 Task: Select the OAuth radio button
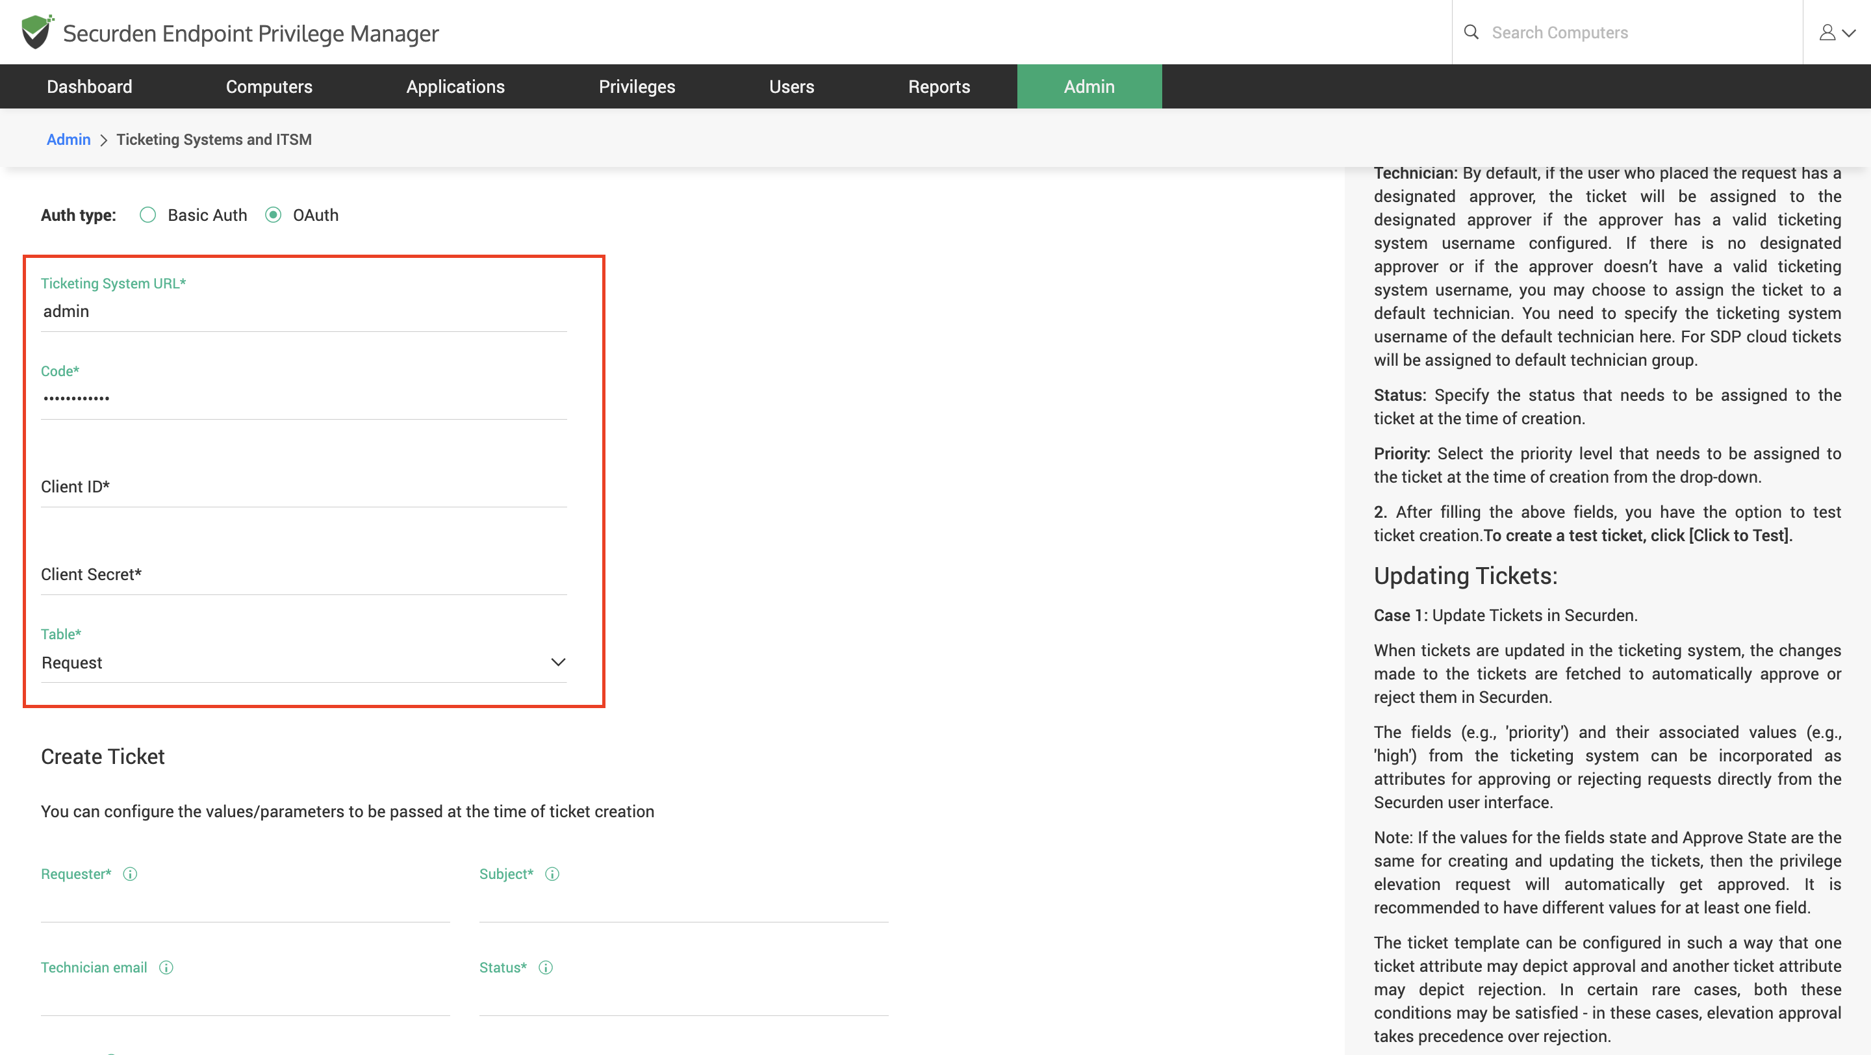pos(273,215)
